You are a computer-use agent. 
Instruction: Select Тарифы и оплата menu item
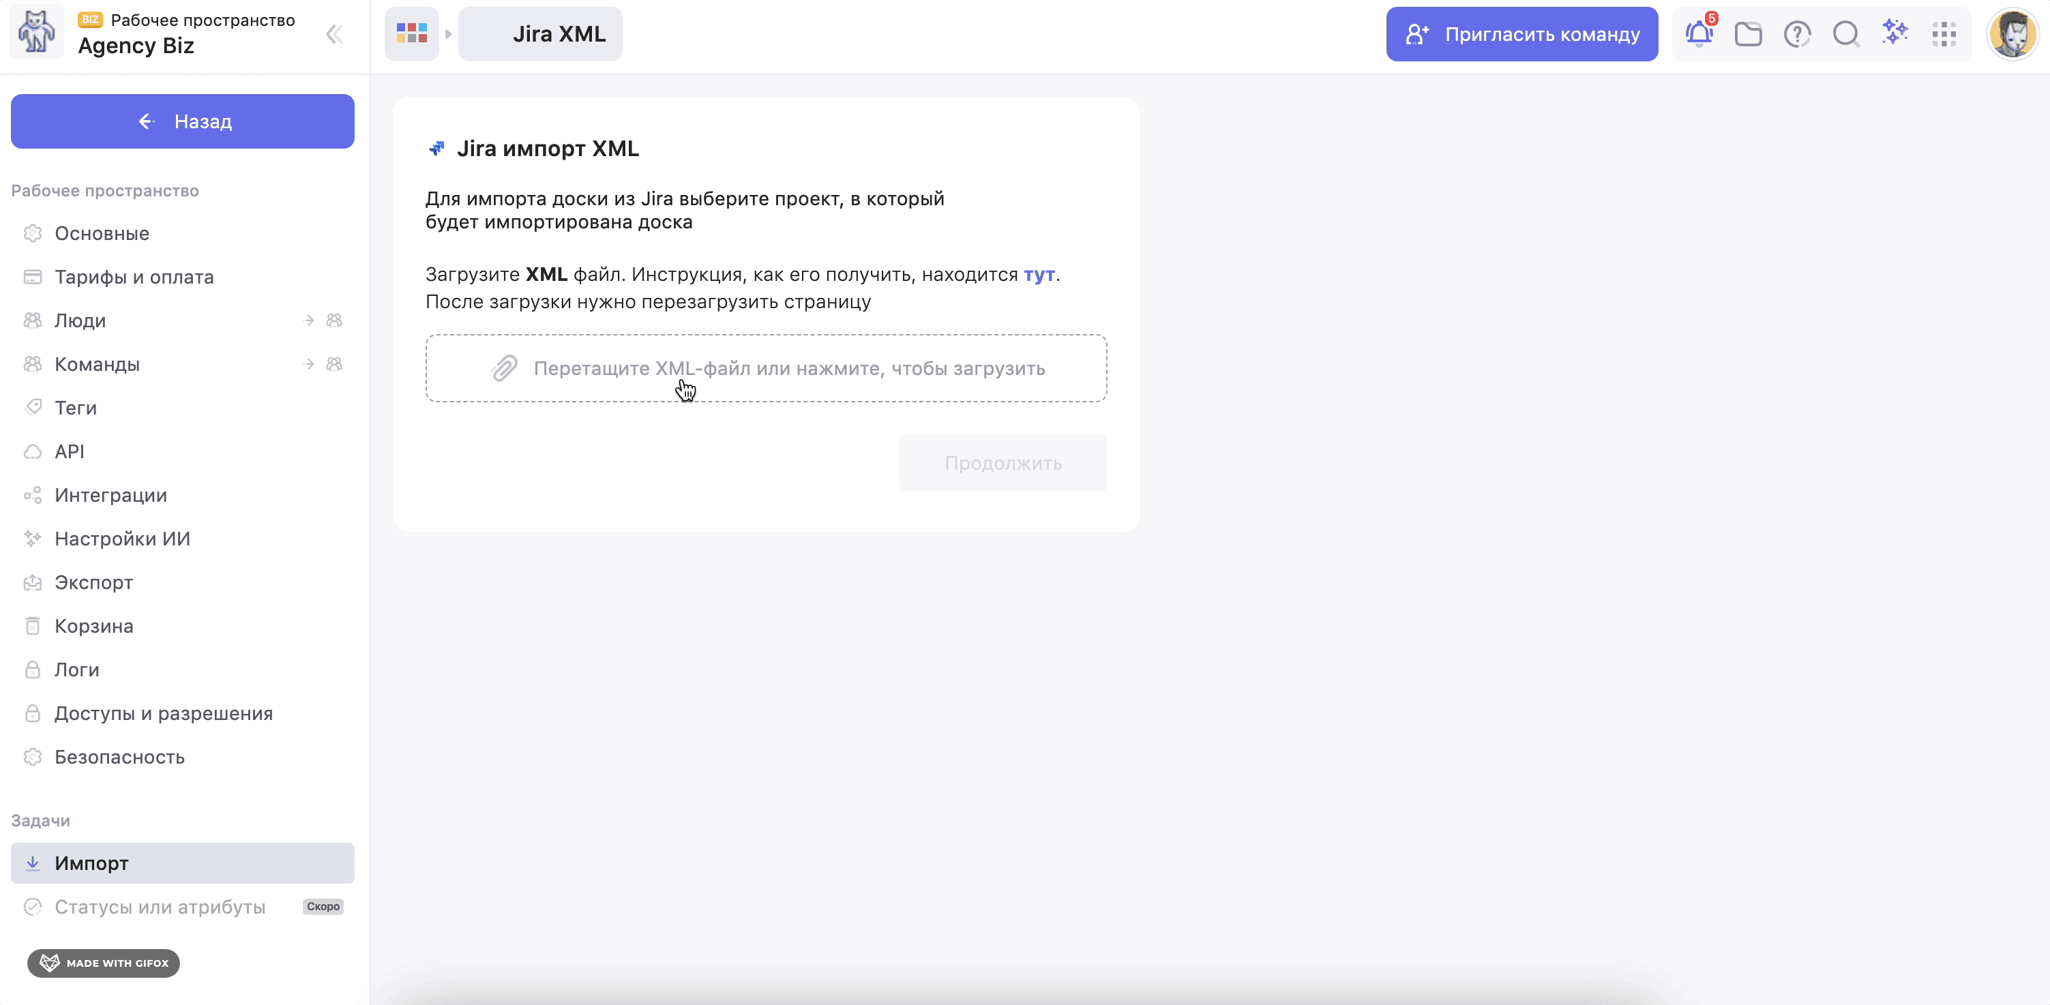[134, 277]
